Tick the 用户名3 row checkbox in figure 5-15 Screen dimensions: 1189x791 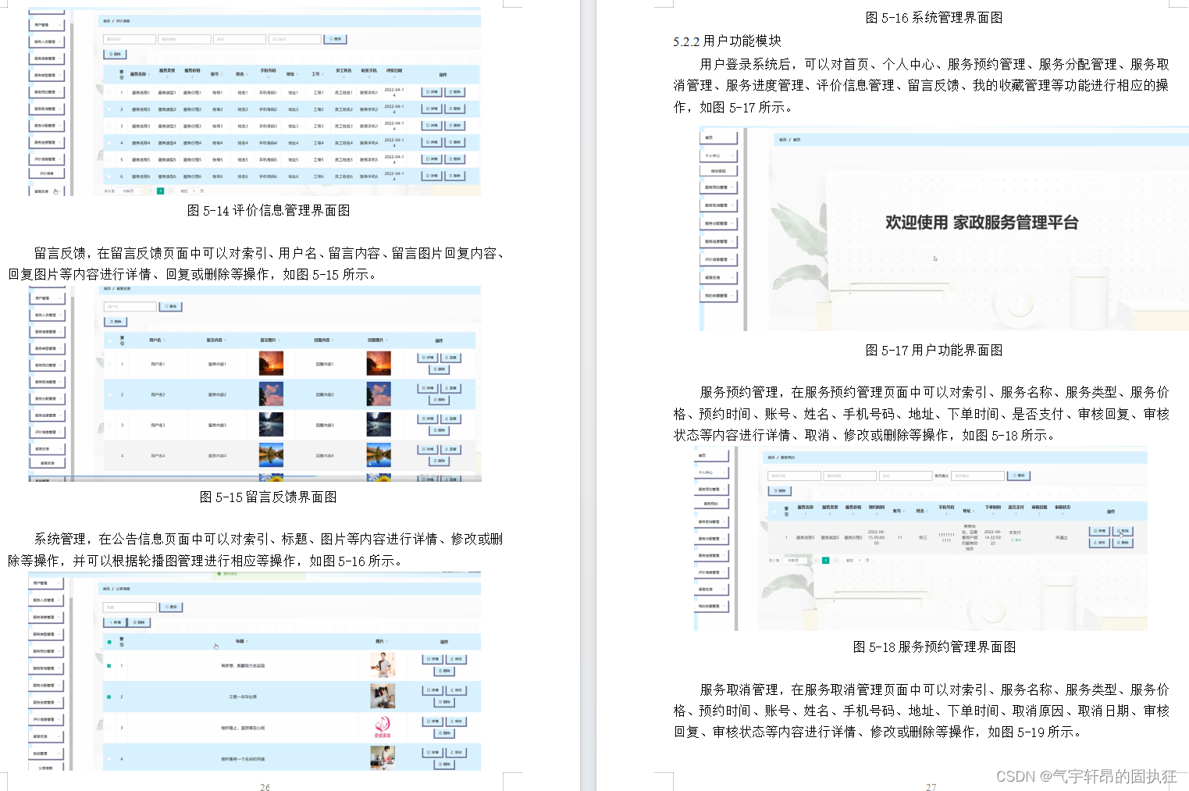click(x=109, y=425)
